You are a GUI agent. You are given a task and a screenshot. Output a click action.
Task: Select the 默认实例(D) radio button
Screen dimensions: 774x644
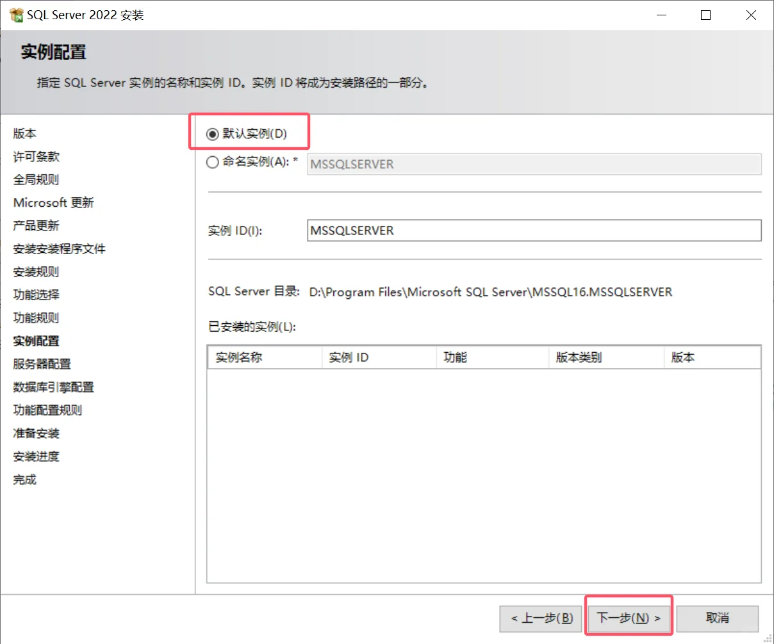coord(212,134)
